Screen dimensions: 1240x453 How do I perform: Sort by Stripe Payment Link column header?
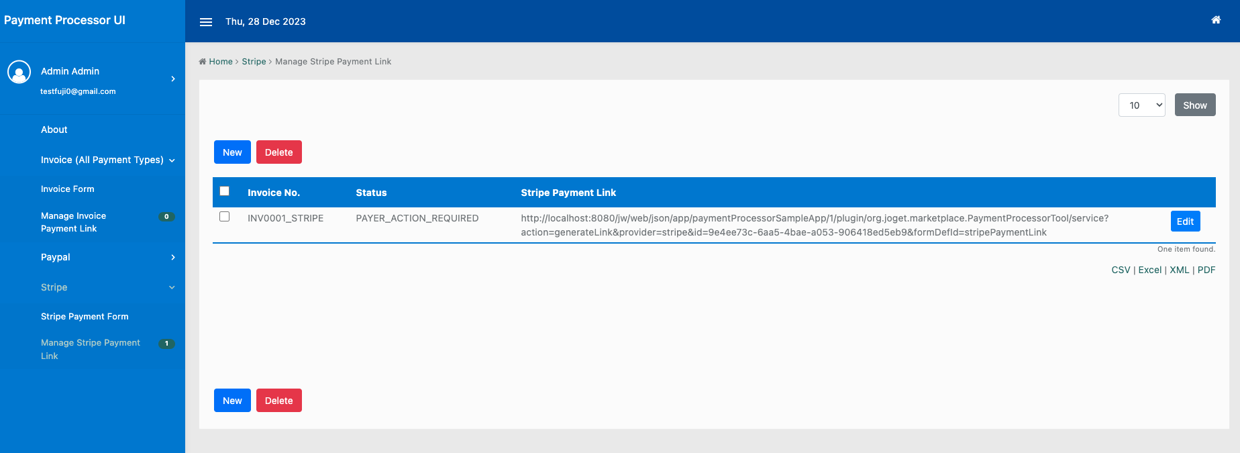(568, 193)
